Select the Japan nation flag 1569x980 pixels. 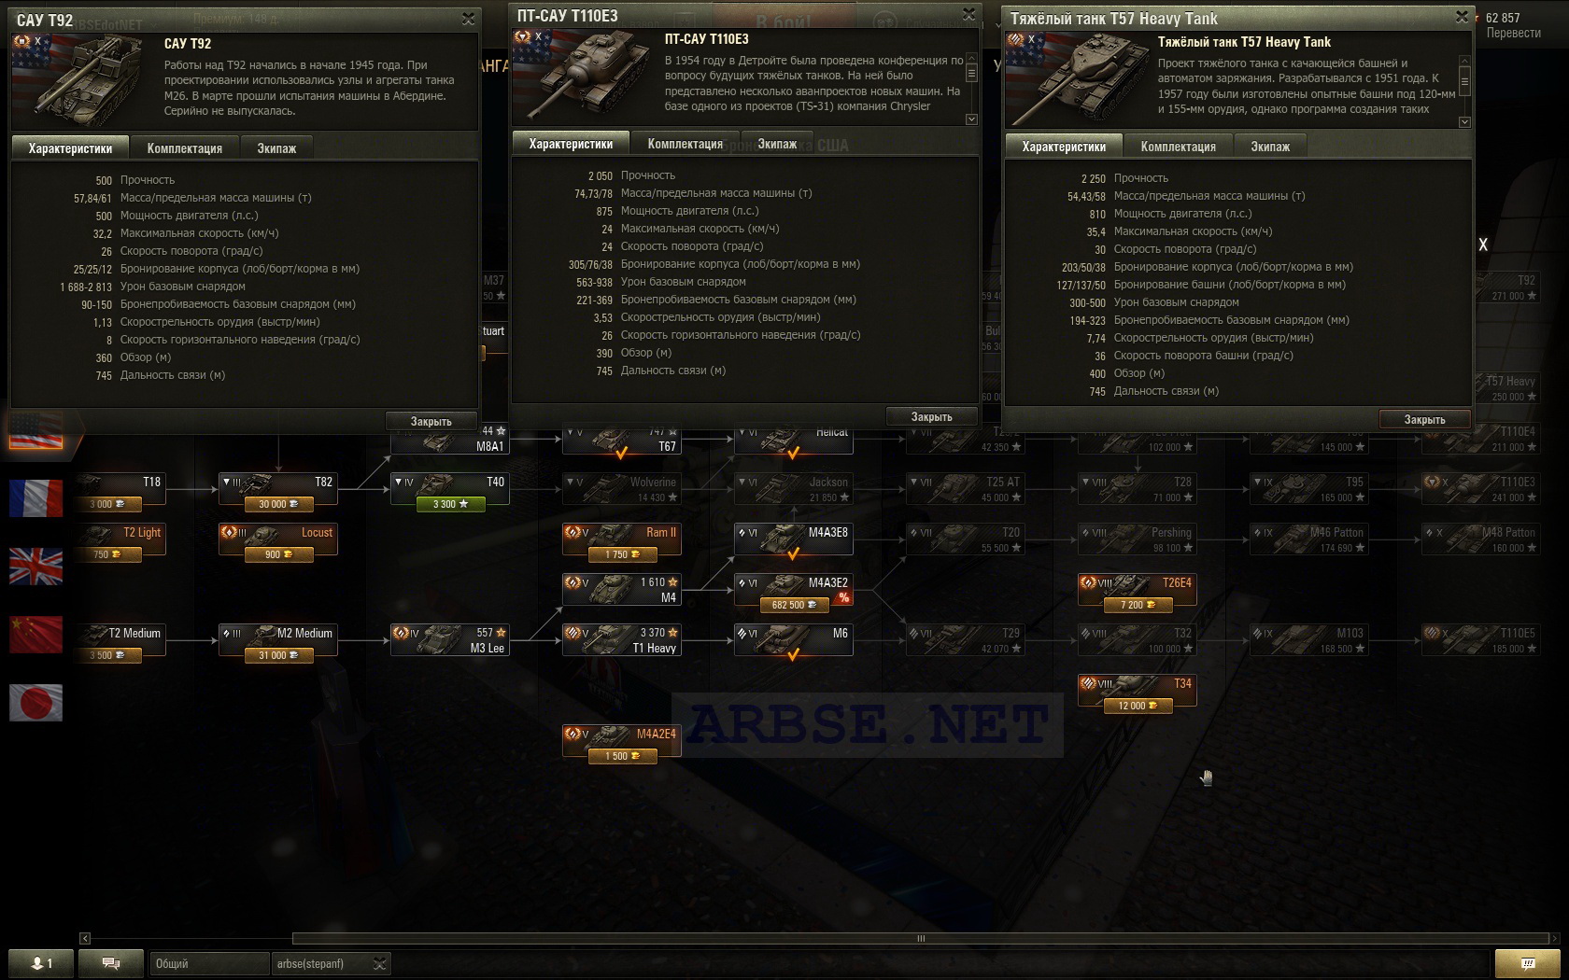(x=35, y=702)
